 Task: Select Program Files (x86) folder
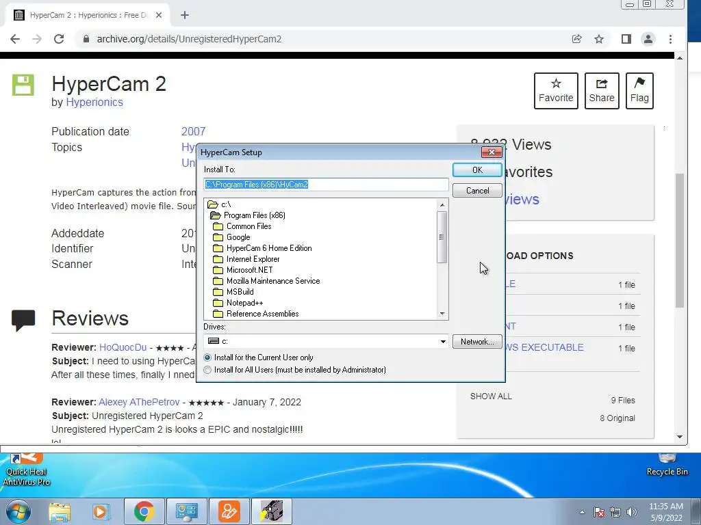[248, 215]
